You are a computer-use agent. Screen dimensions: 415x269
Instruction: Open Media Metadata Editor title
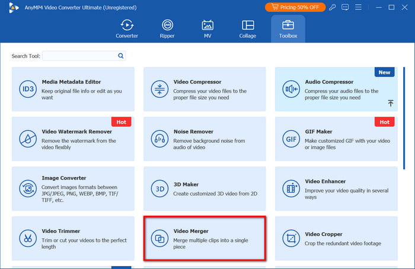point(71,82)
